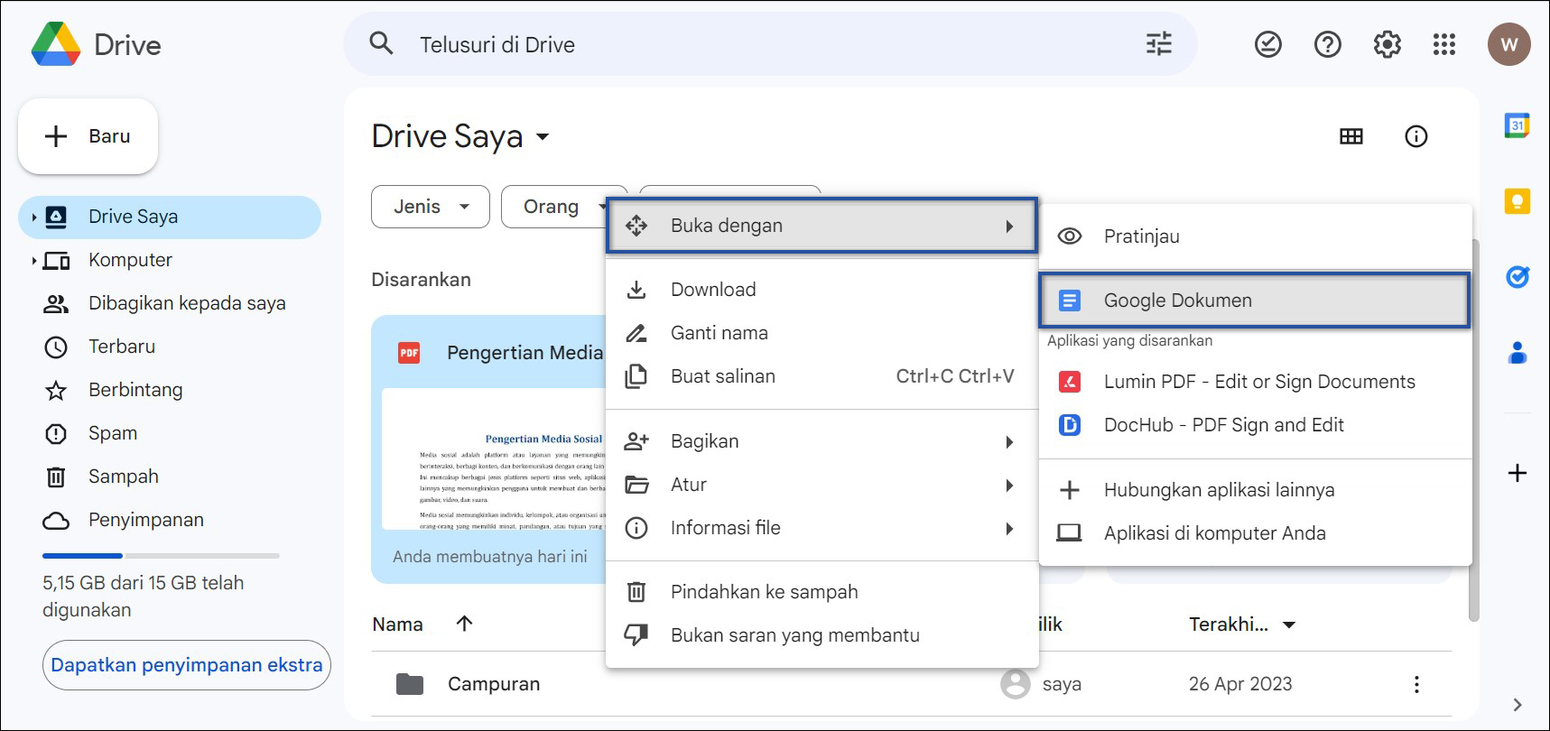Screen dimensions: 1550x731
Task: Select Drive Saya in sidebar
Action: coord(170,217)
